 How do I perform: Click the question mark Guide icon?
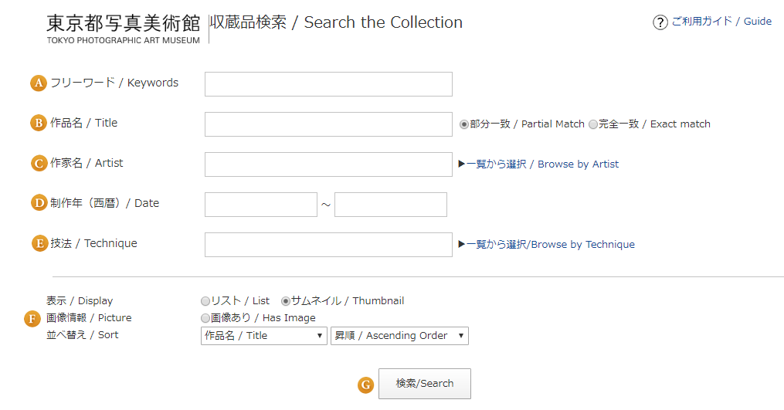660,22
